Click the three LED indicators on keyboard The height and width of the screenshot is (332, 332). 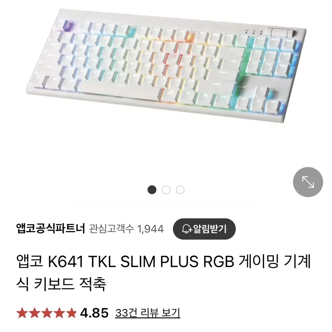click(254, 32)
